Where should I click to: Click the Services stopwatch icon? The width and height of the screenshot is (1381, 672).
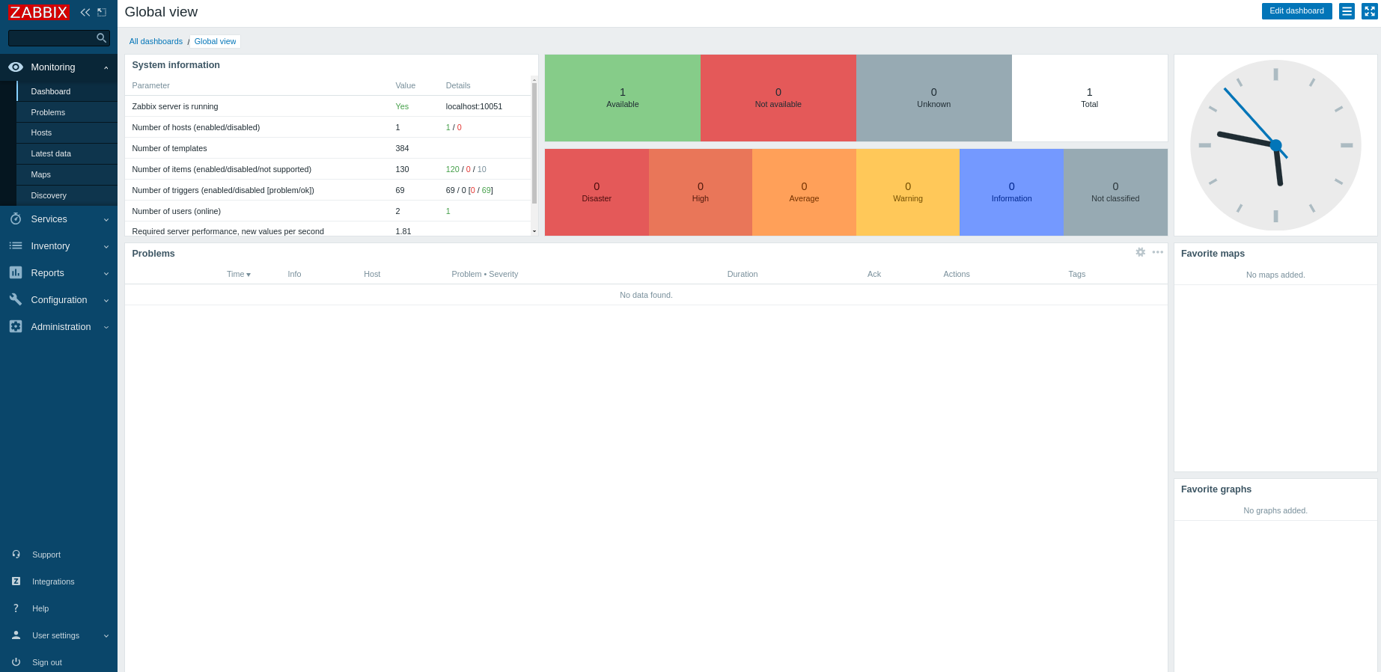pos(16,219)
